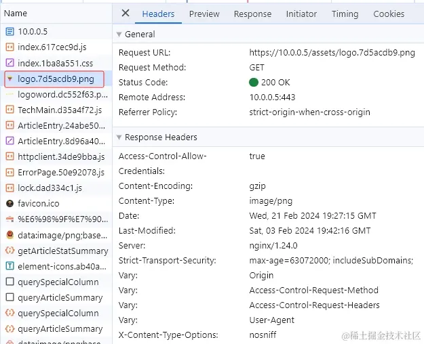
Task: Click the document icon beside 10.0.0.5
Action: pos(9,31)
